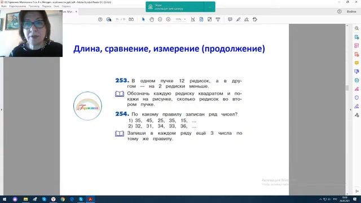Screen dimensions: 361x203
Task: Open the Organize Pages tool (pink icon)
Action: click(x=356, y=46)
